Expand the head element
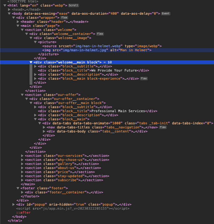This screenshot has width=214, height=224. pyautogui.click(x=9, y=9)
